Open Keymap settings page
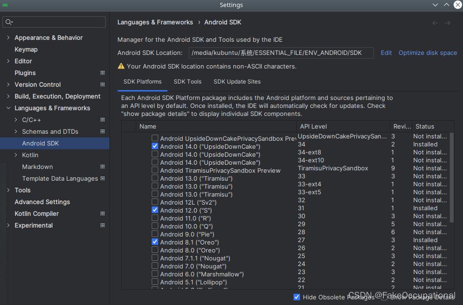This screenshot has width=463, height=305. [x=26, y=50]
